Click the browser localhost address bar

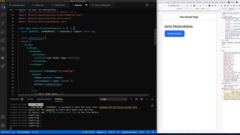178,6
